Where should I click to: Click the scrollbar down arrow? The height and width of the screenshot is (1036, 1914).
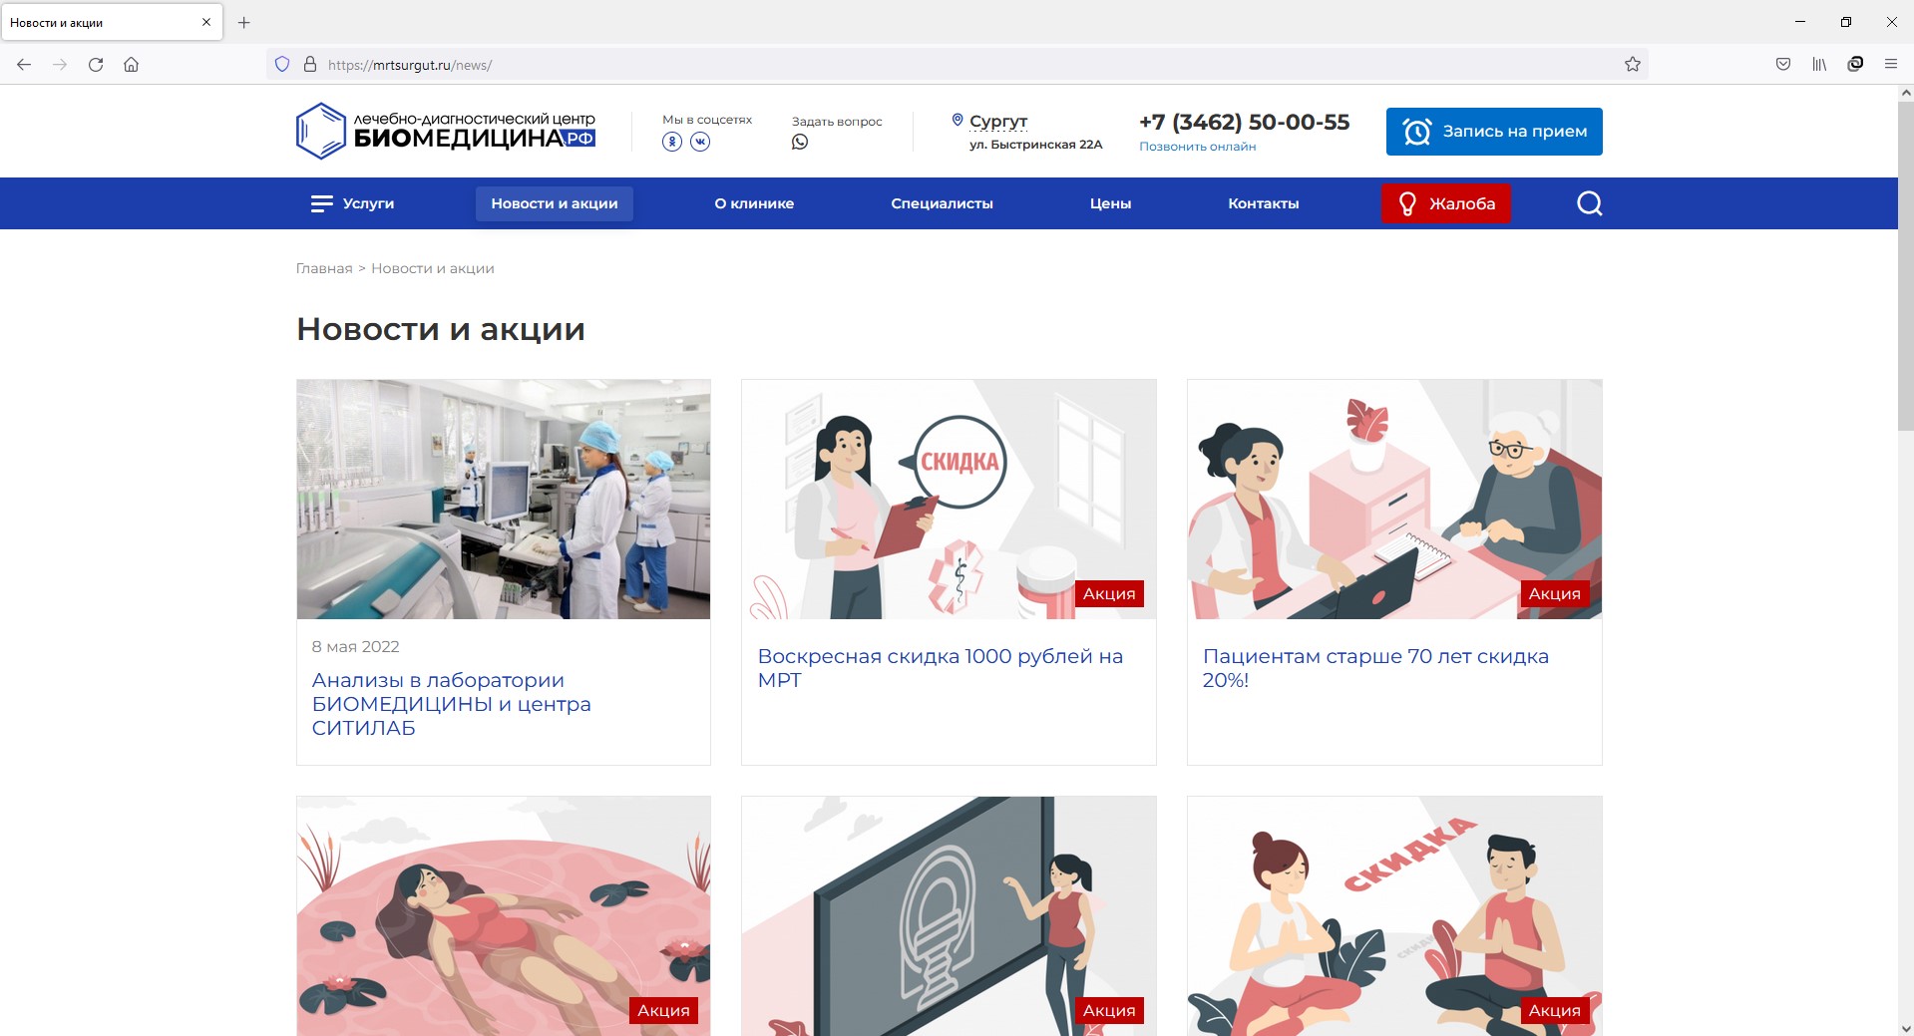tap(1905, 1028)
